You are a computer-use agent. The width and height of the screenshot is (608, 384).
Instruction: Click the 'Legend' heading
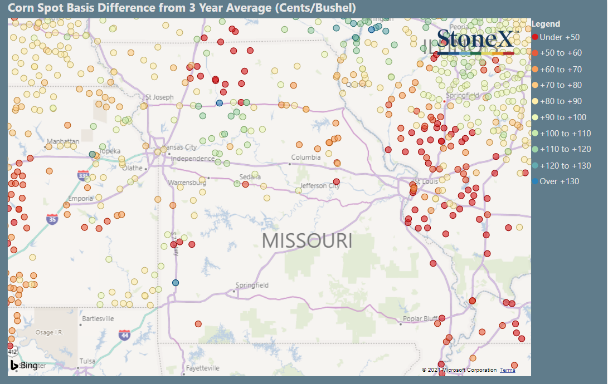point(546,24)
